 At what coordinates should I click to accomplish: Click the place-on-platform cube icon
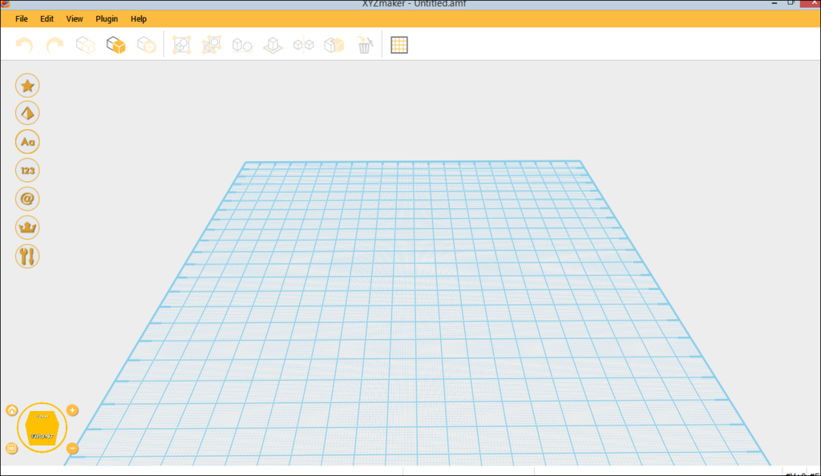point(273,46)
